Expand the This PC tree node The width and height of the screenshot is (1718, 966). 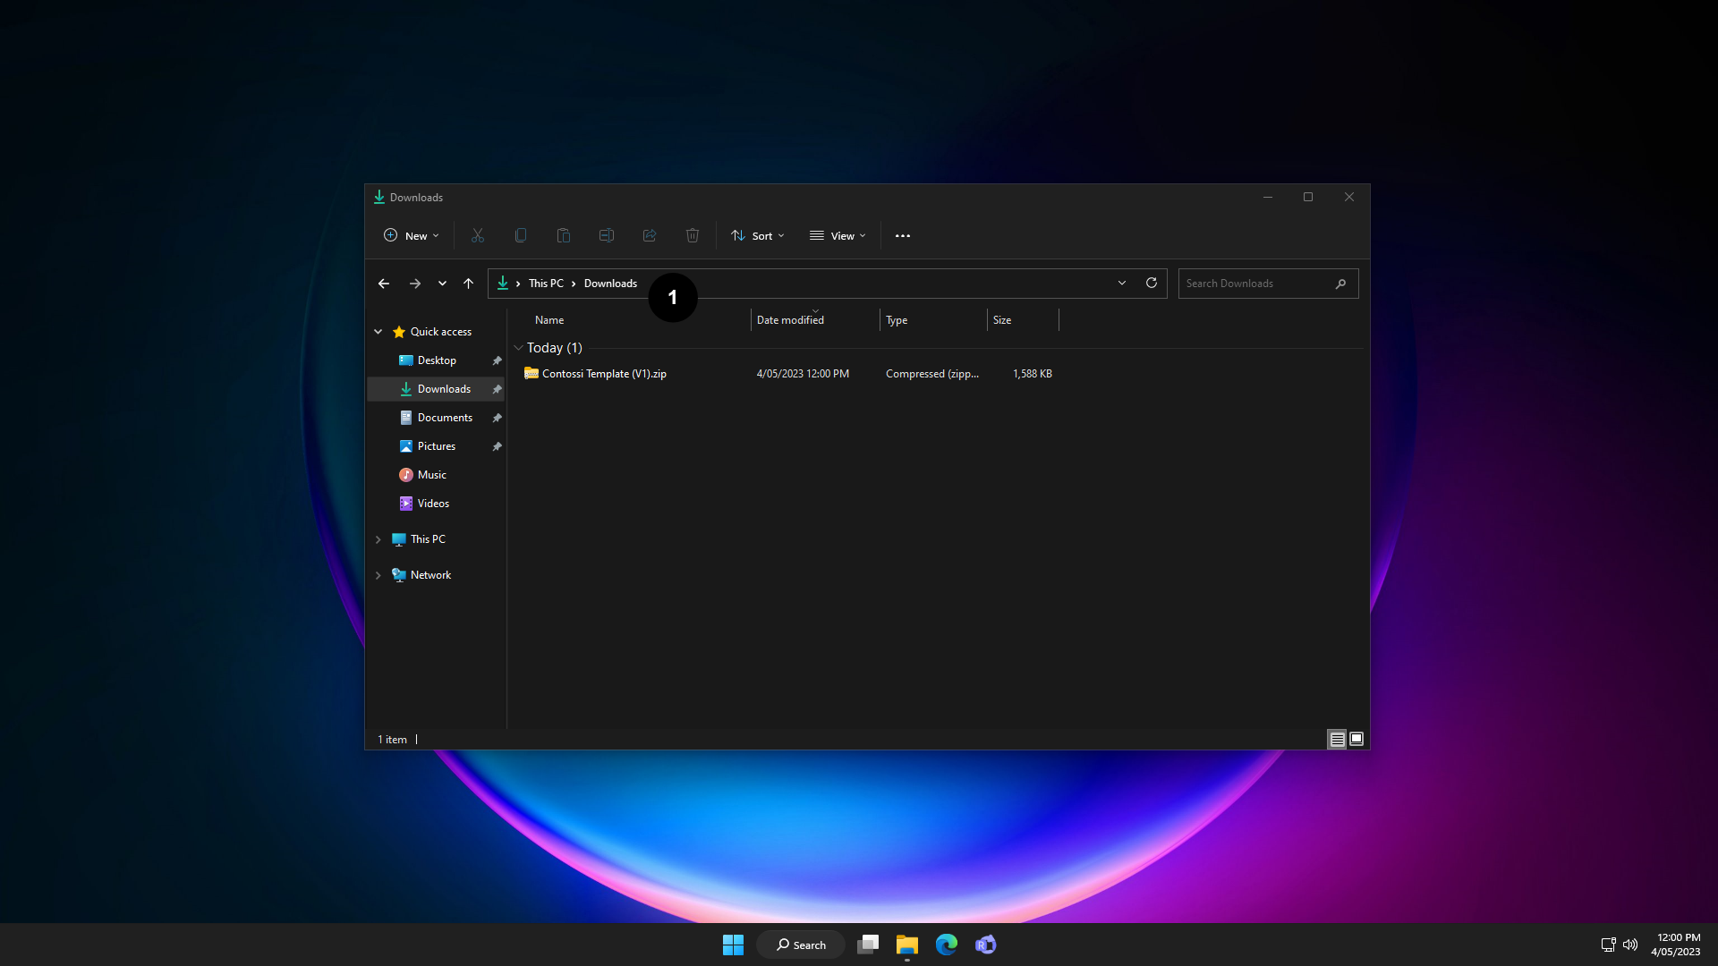pyautogui.click(x=378, y=539)
